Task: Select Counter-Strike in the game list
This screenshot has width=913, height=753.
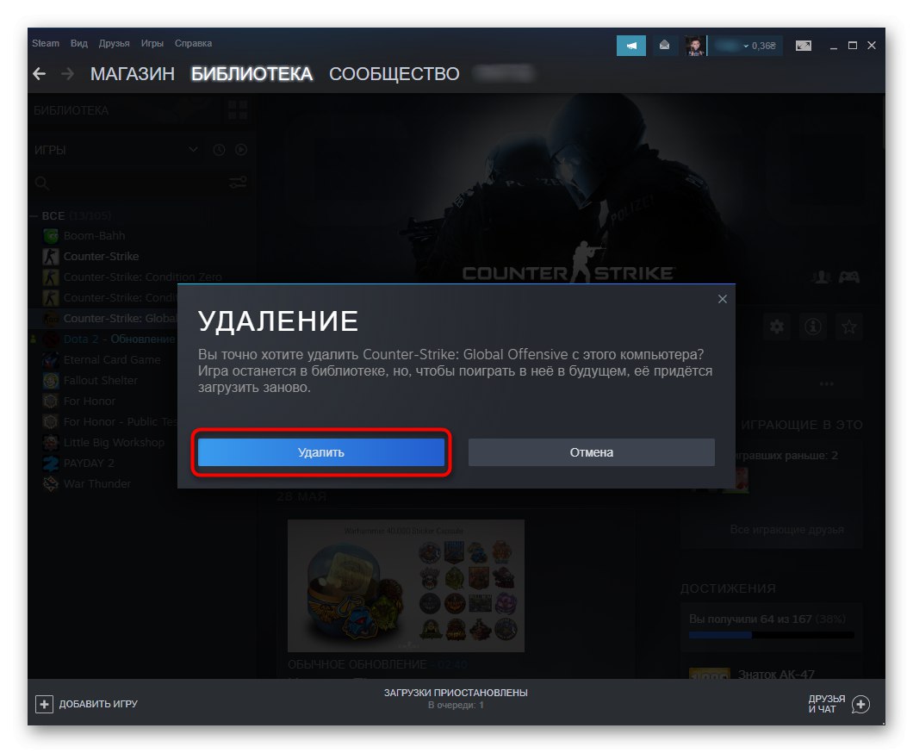Action: coord(101,256)
